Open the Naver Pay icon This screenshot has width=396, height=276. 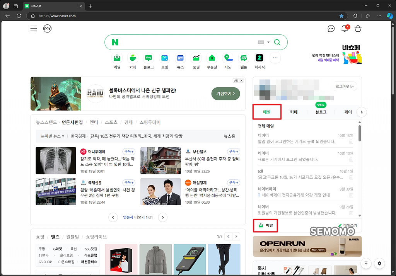(x=48, y=29)
